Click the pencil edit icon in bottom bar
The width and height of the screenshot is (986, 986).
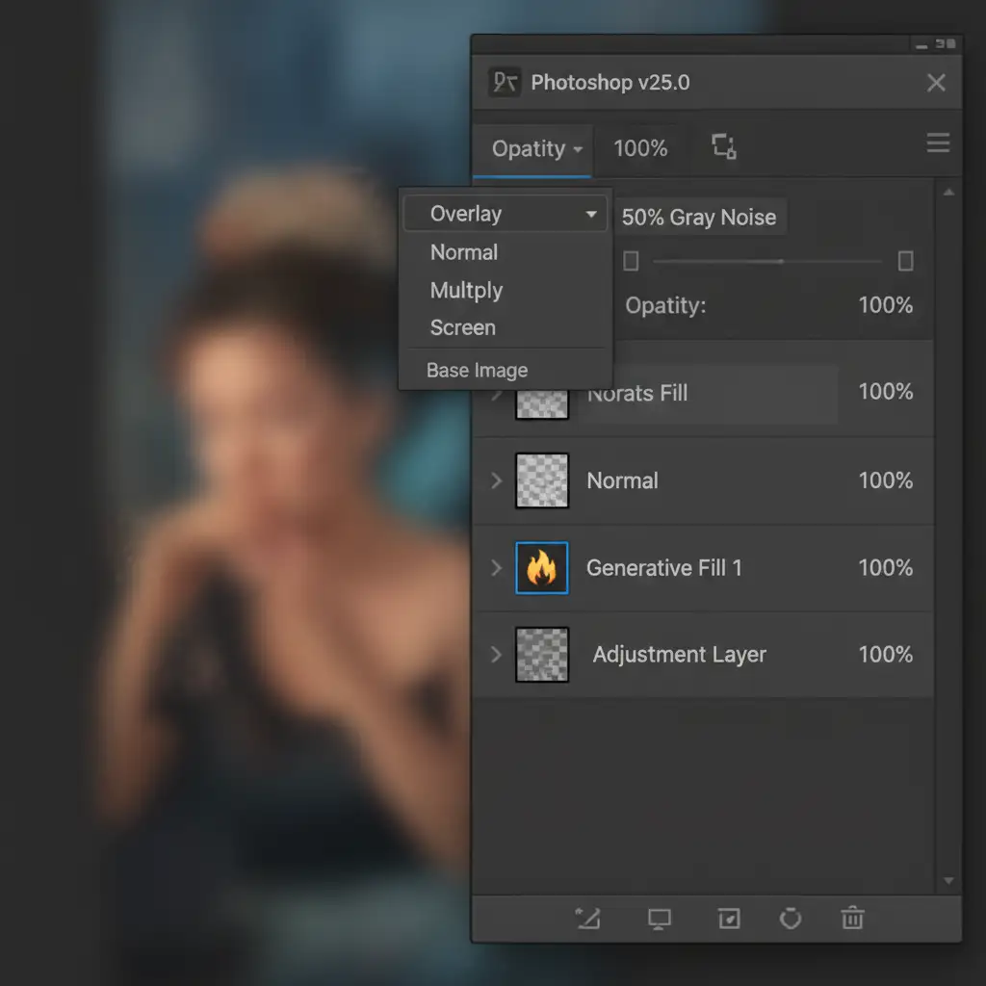click(587, 918)
